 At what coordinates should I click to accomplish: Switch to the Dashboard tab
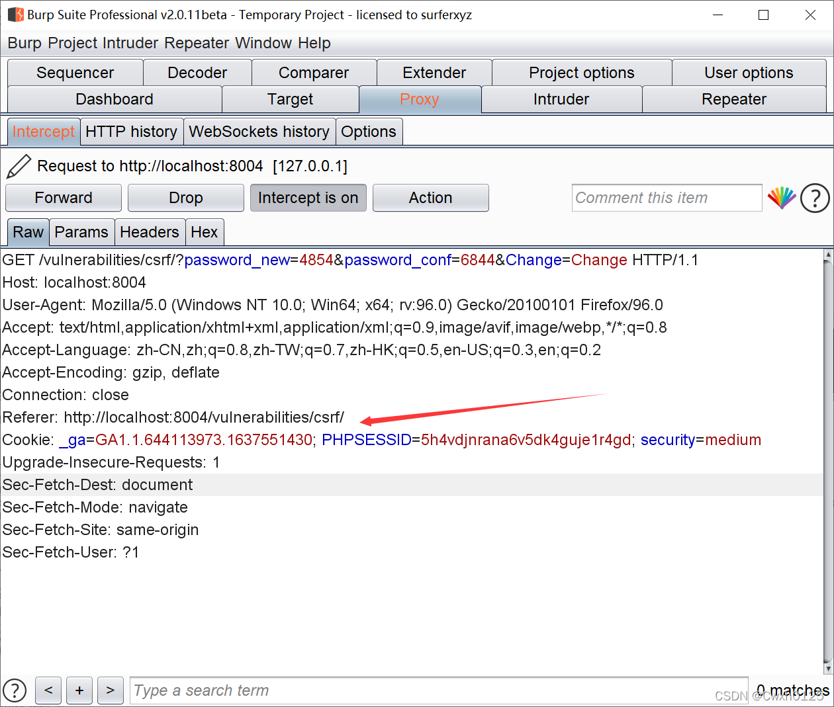(115, 99)
